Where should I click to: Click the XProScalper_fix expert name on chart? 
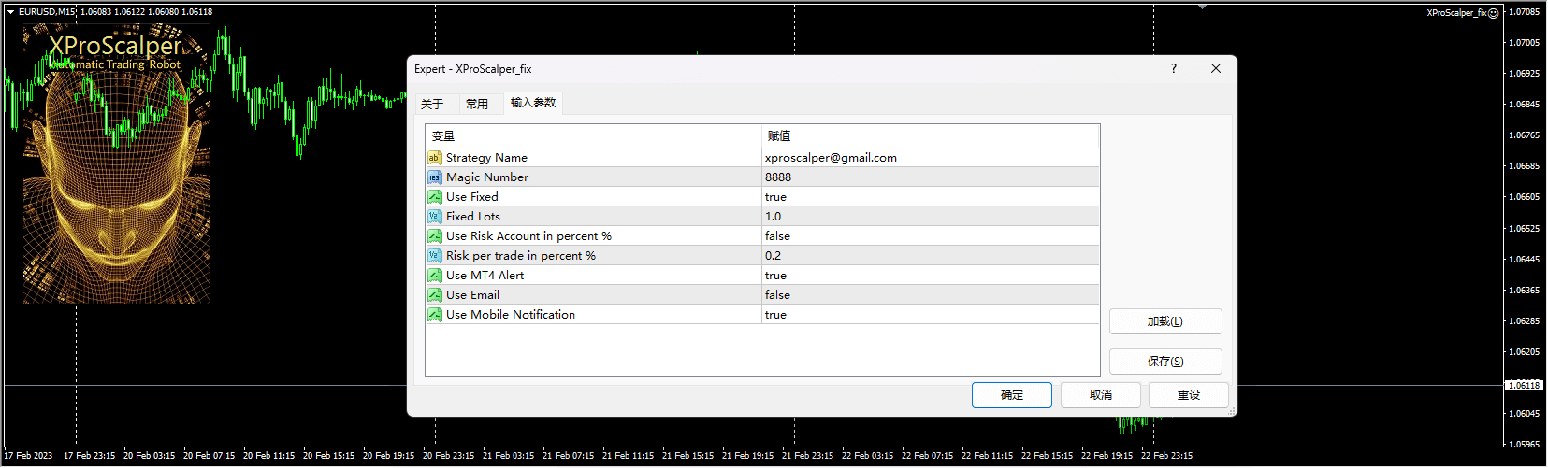(x=1456, y=13)
